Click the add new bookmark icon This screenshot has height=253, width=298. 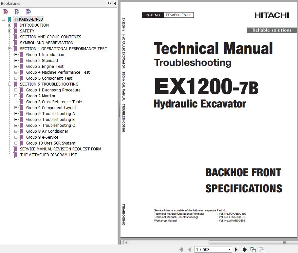click(17, 12)
